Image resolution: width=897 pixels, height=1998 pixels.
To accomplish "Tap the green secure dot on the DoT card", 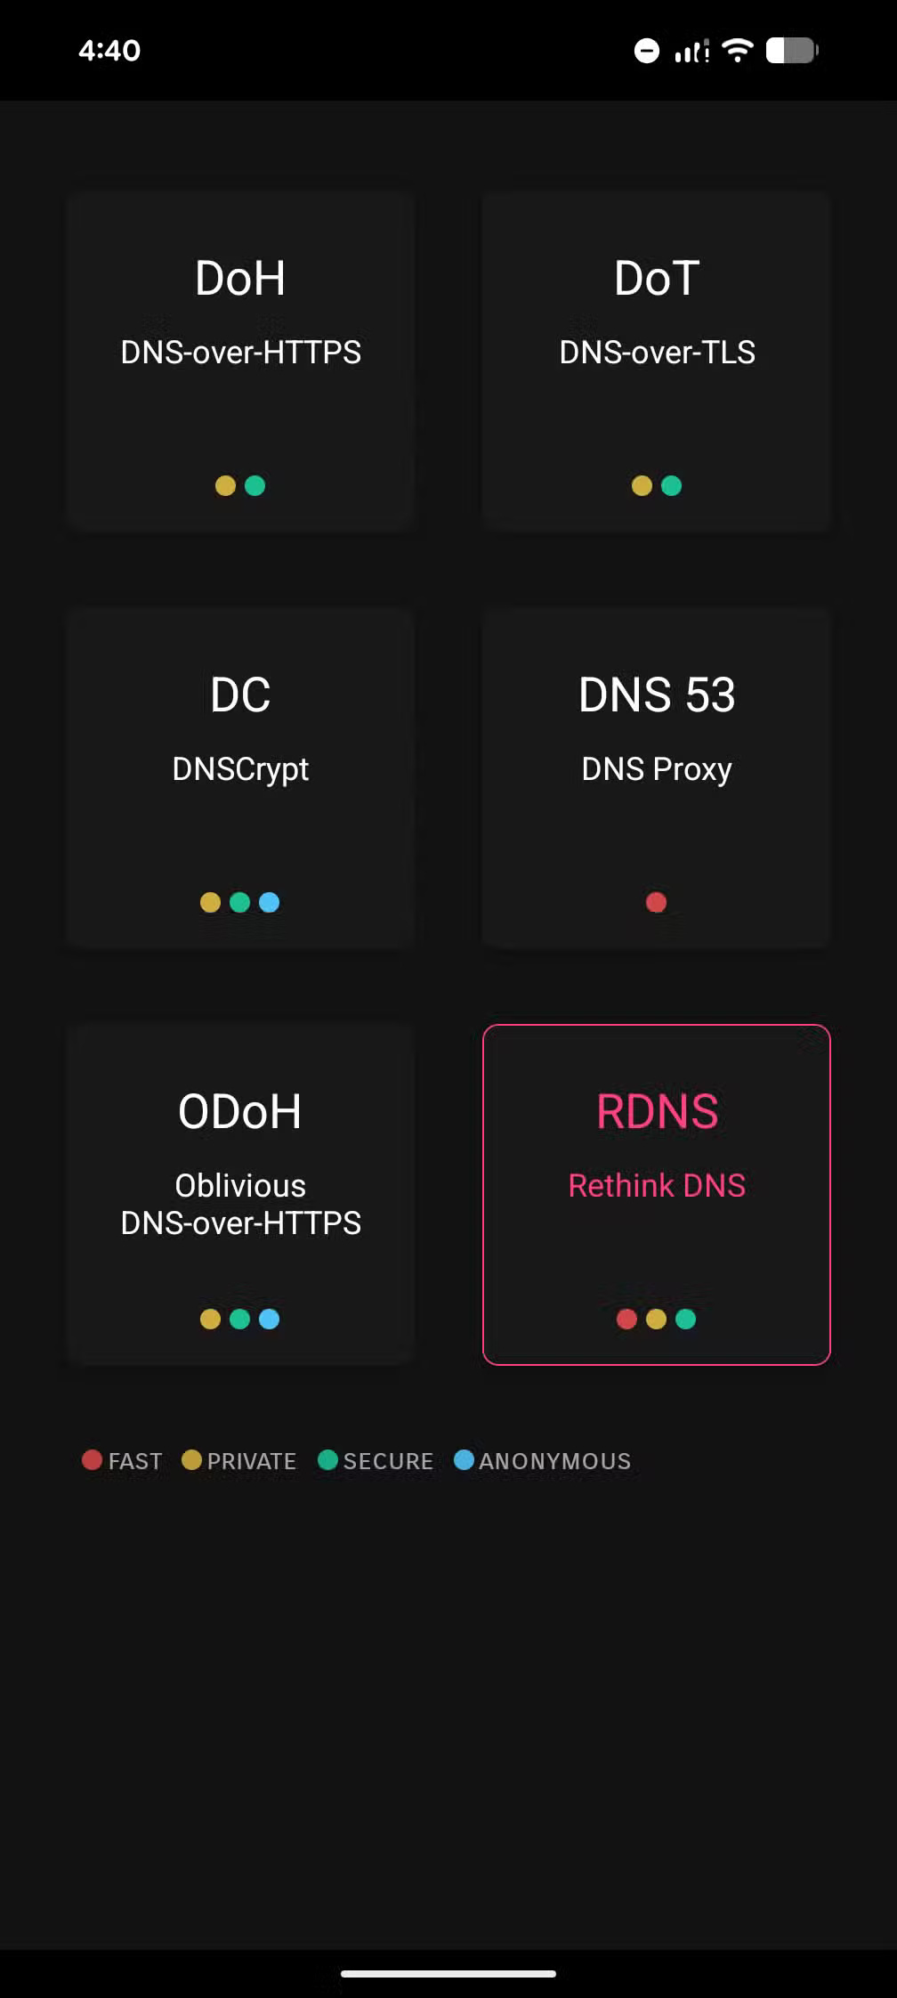I will [670, 485].
